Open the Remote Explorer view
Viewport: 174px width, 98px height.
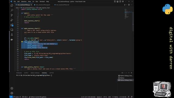[12, 30]
